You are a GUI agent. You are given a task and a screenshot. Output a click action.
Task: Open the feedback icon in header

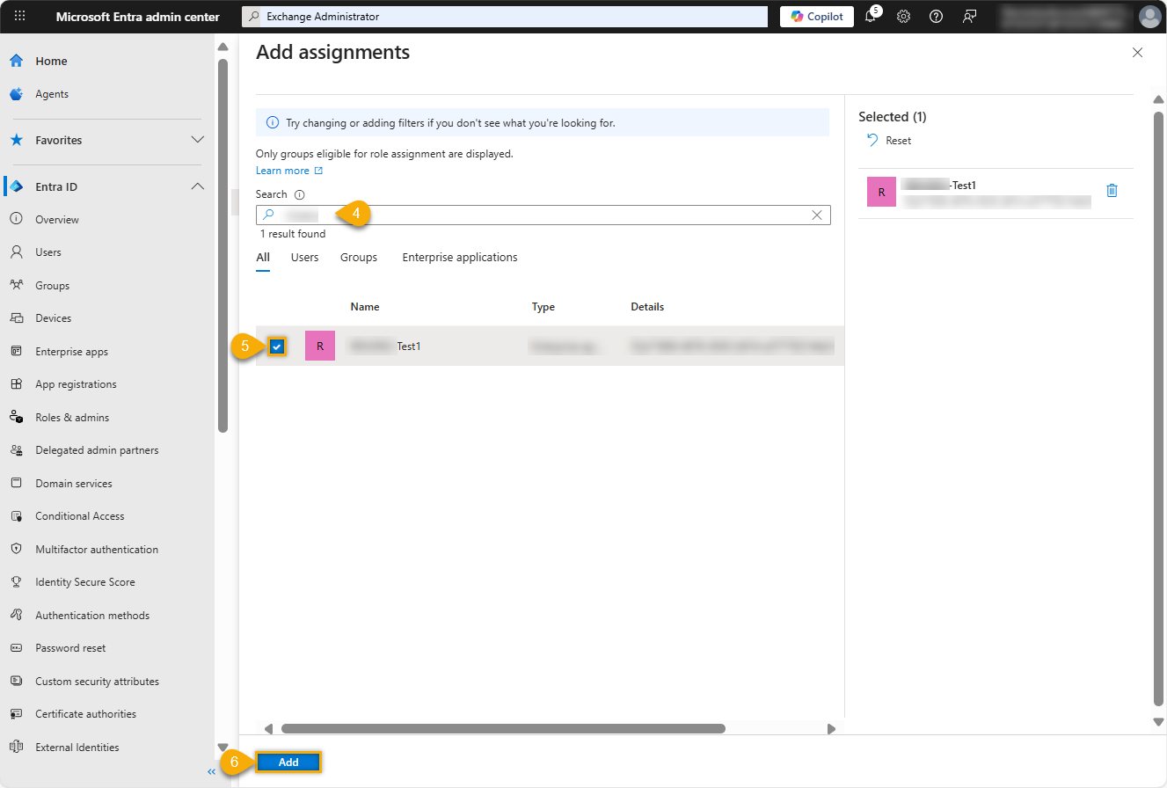pyautogui.click(x=969, y=16)
